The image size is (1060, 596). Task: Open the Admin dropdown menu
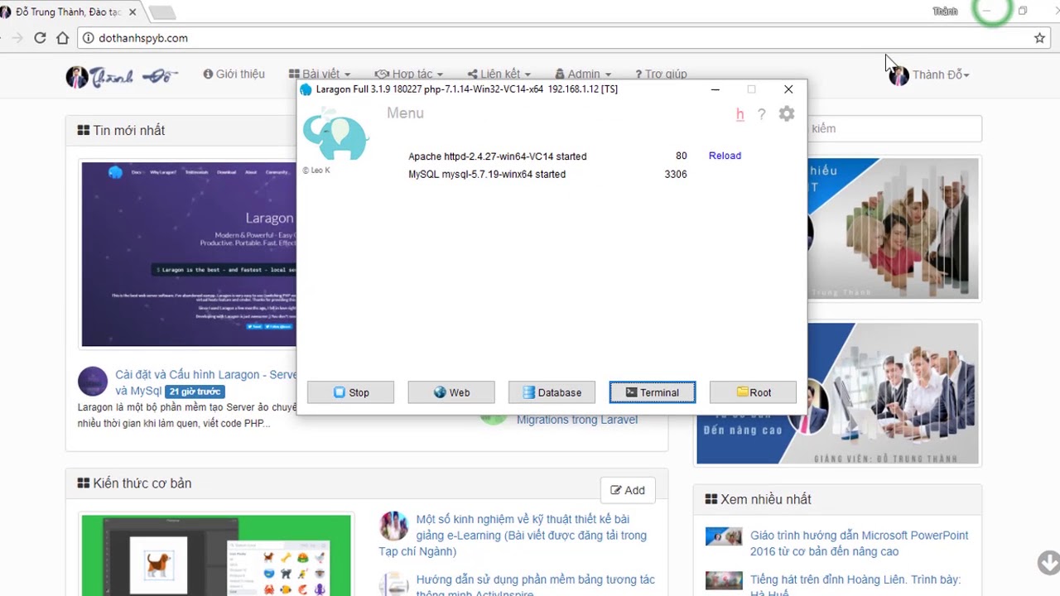[583, 74]
